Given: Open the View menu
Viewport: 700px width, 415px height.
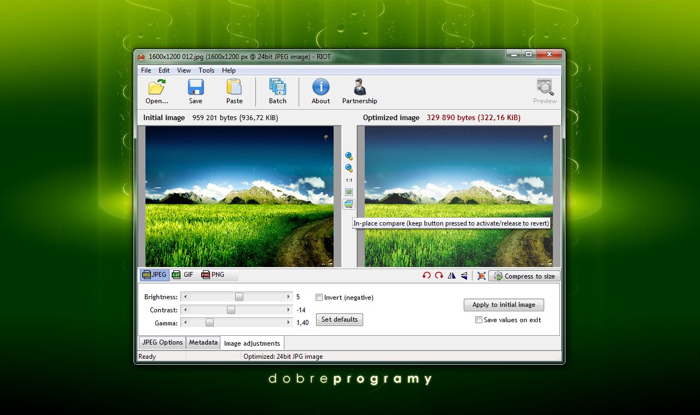Looking at the screenshot, I should pyautogui.click(x=184, y=70).
